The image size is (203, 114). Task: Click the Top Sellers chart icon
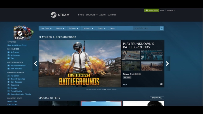click(9, 76)
